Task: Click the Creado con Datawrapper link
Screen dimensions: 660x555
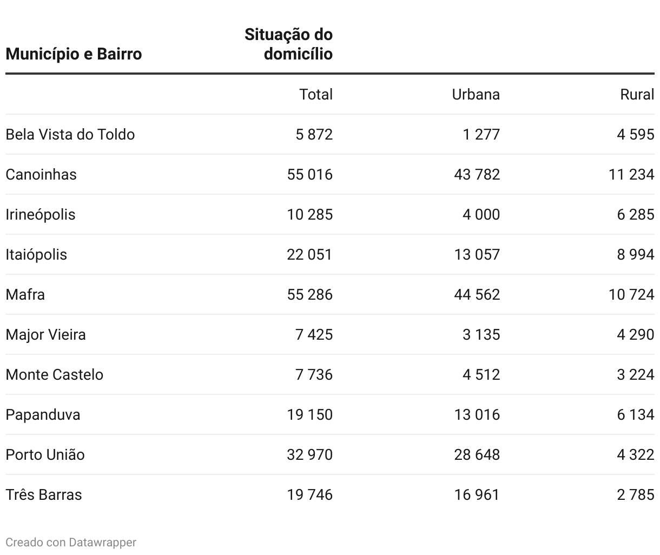Action: point(71,542)
